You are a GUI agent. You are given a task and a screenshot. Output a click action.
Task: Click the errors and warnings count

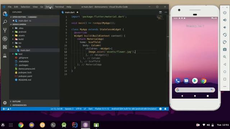(7, 109)
